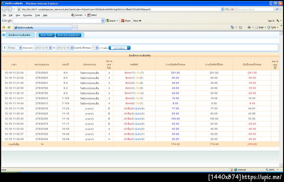
Task: Click the Select toolbar button
Action: 92,15
